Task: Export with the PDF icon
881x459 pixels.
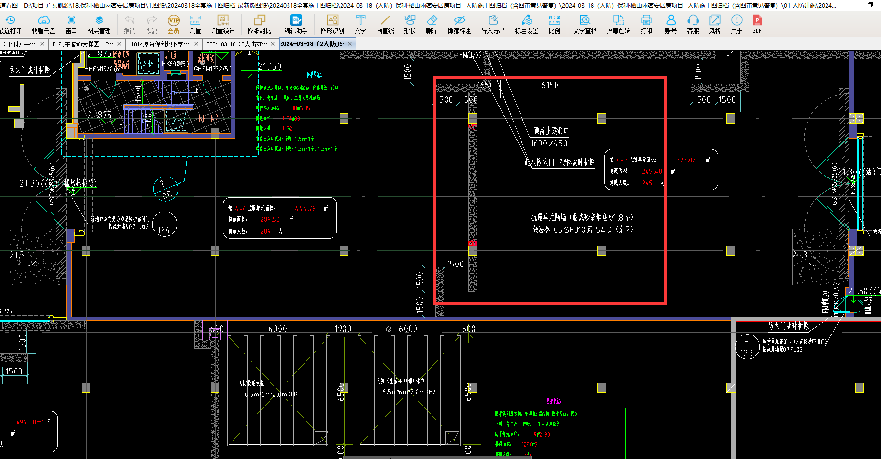Action: click(x=757, y=24)
